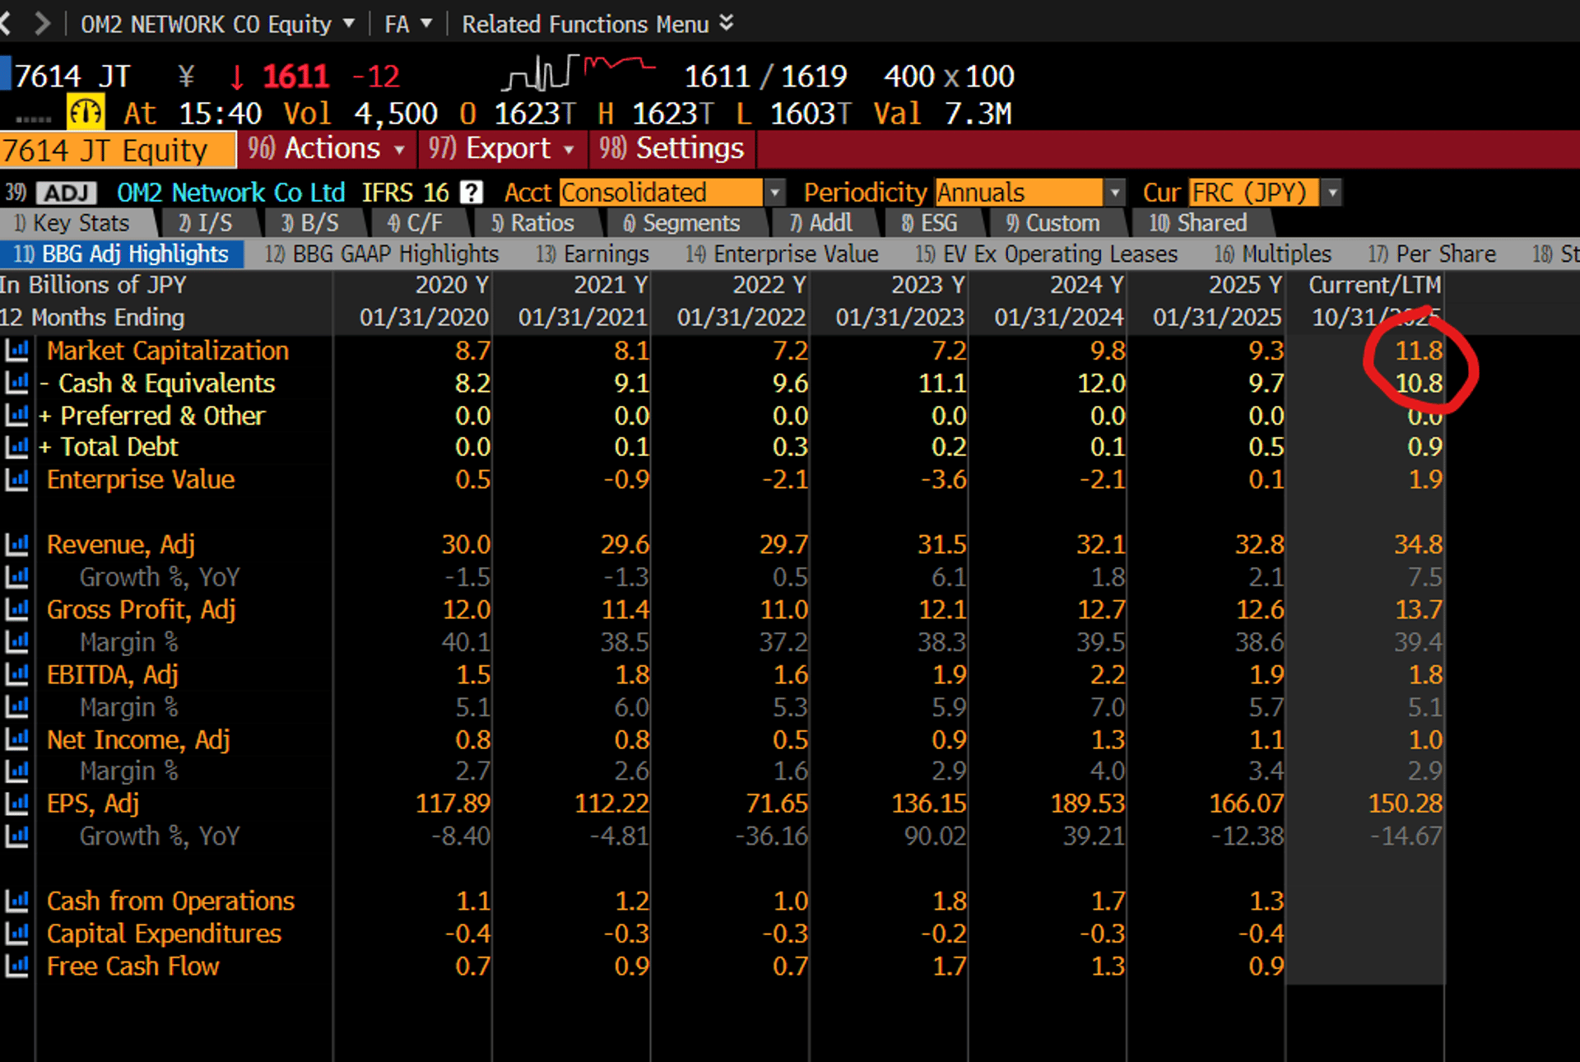Click chart icon beside Market Capitalization
Screen dimensions: 1580x1062
tap(16, 351)
